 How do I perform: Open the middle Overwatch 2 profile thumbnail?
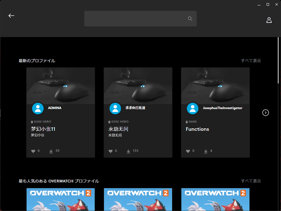pos(138,199)
